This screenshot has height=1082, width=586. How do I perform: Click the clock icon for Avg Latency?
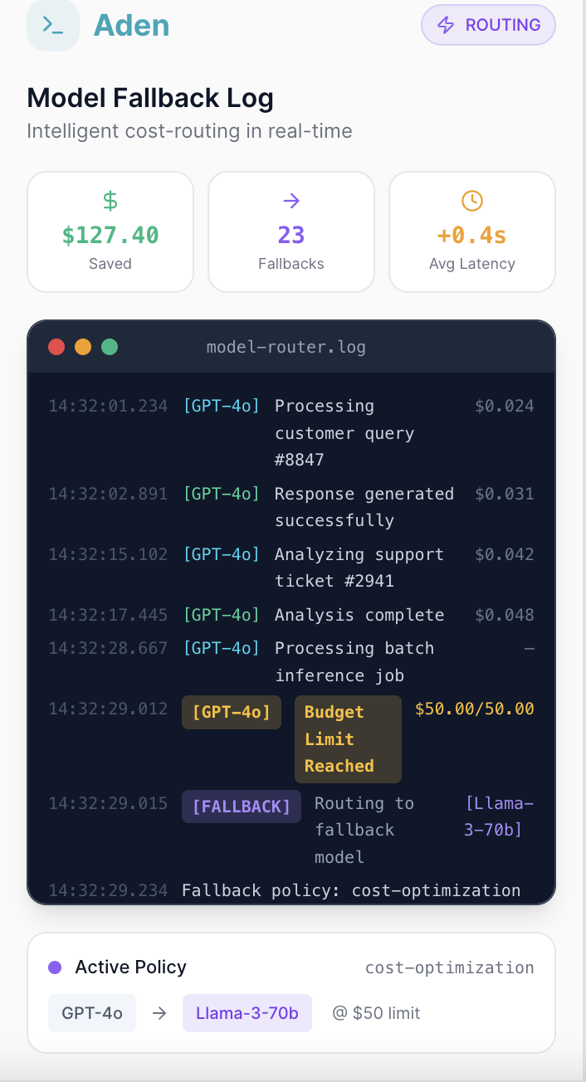pos(471,200)
